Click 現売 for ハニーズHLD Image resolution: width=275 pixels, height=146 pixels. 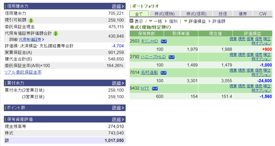coord(241,55)
